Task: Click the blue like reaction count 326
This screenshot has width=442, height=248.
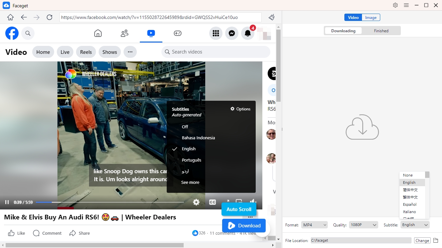Action: click(x=199, y=233)
